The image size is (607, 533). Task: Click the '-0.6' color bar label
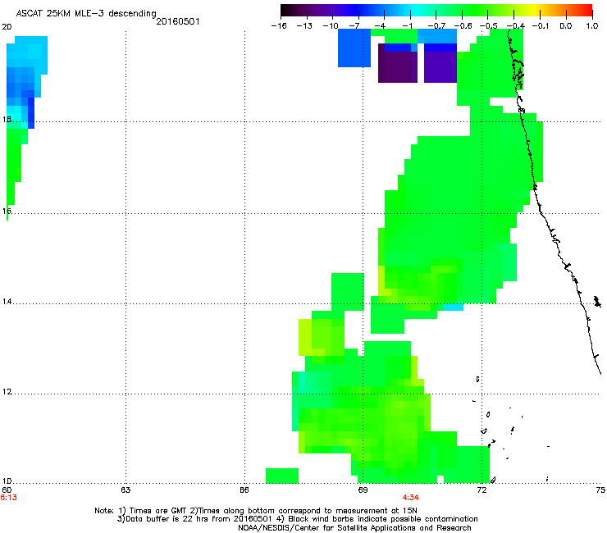tap(463, 26)
